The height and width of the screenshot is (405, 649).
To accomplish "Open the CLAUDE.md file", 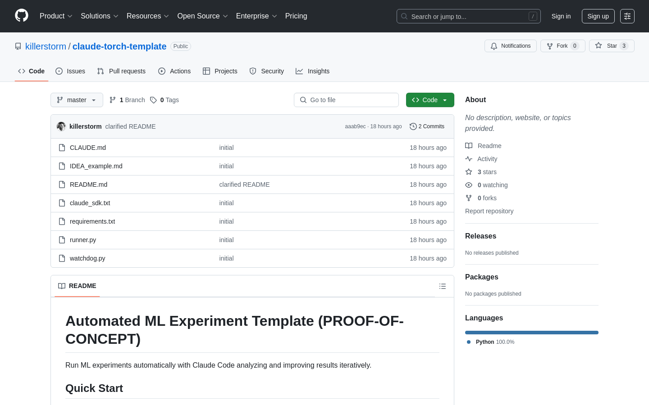I will coord(88,148).
